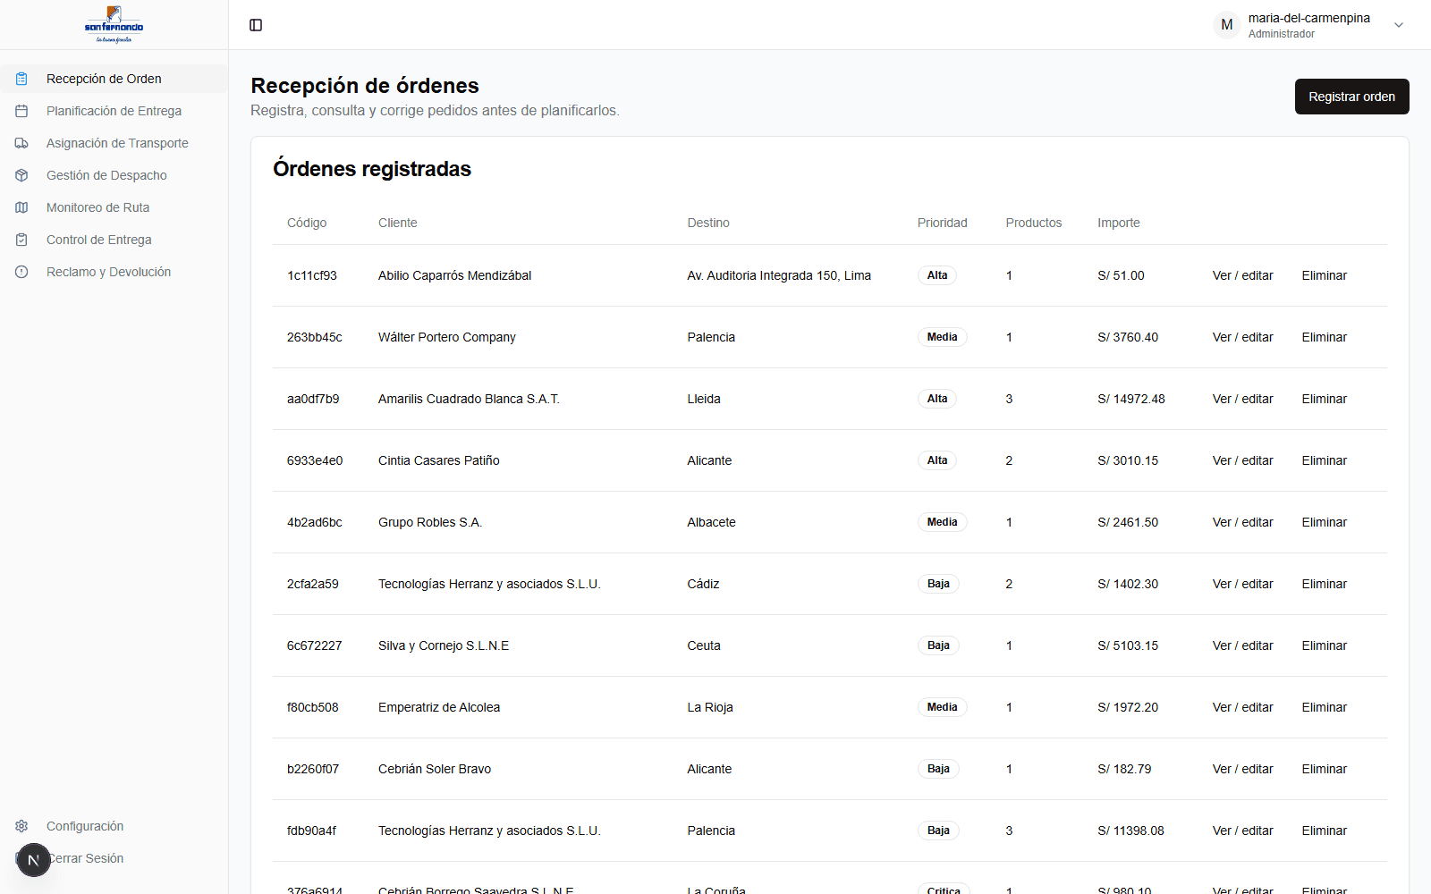Viewport: 1431px width, 894px height.
Task: Click the Planificación de Entrega calendar icon
Action: 21,111
